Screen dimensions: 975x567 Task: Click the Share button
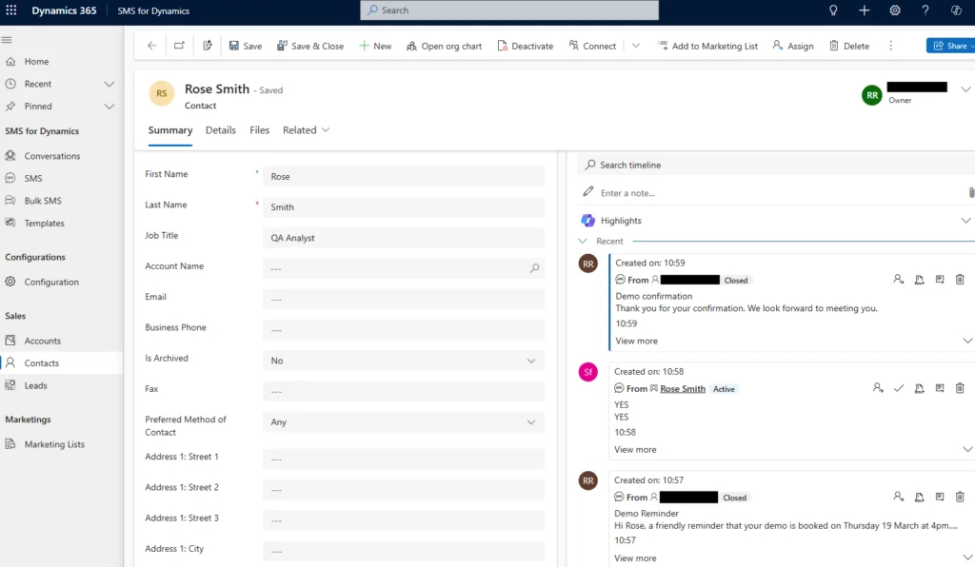tap(951, 46)
